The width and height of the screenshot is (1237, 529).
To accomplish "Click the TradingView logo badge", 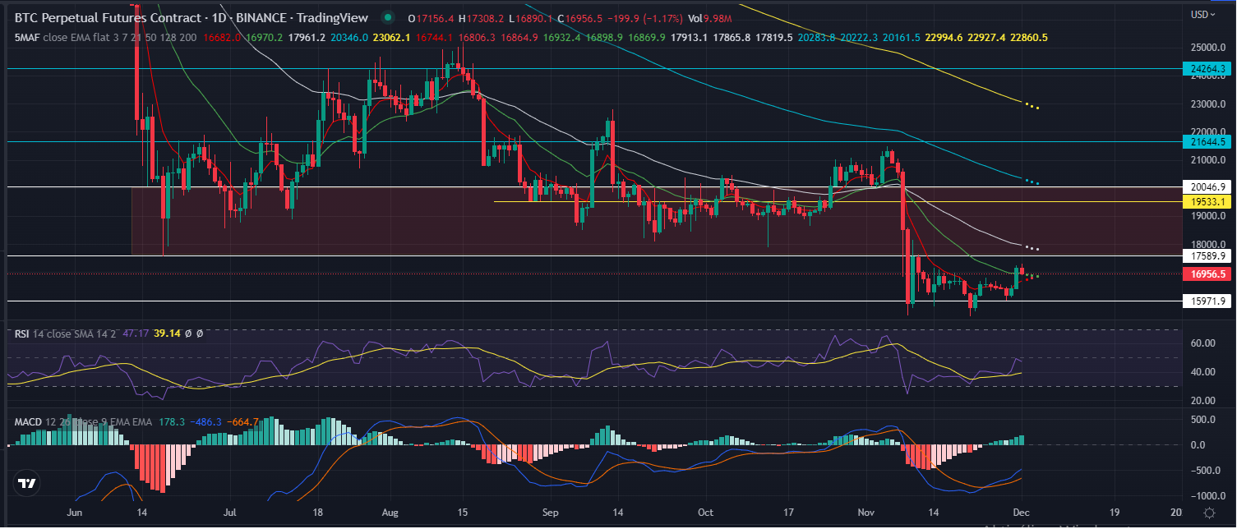I will pos(27,484).
